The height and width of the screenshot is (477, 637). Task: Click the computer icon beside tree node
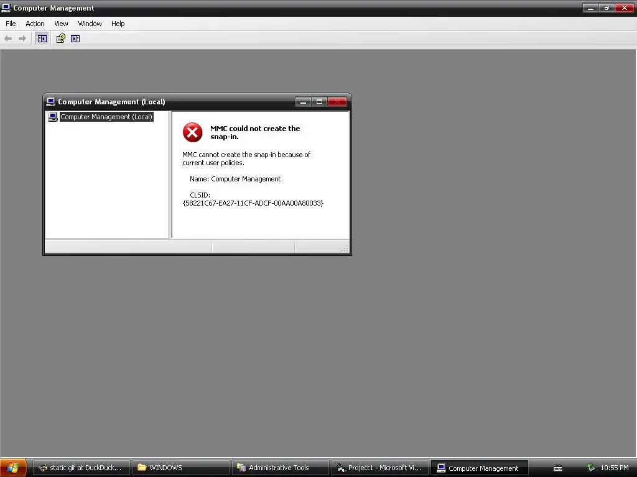point(52,117)
